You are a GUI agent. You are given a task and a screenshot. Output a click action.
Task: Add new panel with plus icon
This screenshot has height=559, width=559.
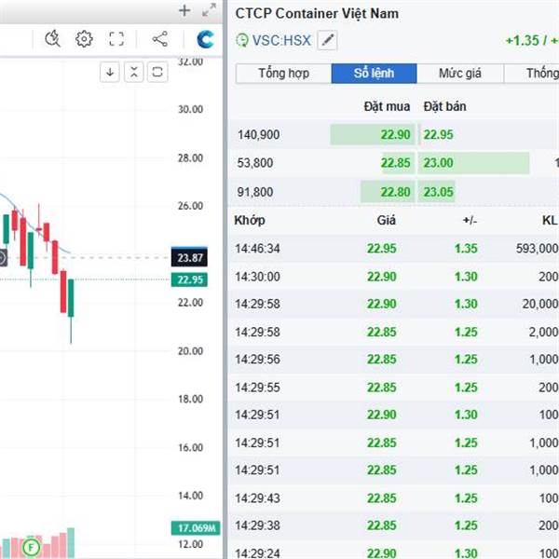(184, 10)
